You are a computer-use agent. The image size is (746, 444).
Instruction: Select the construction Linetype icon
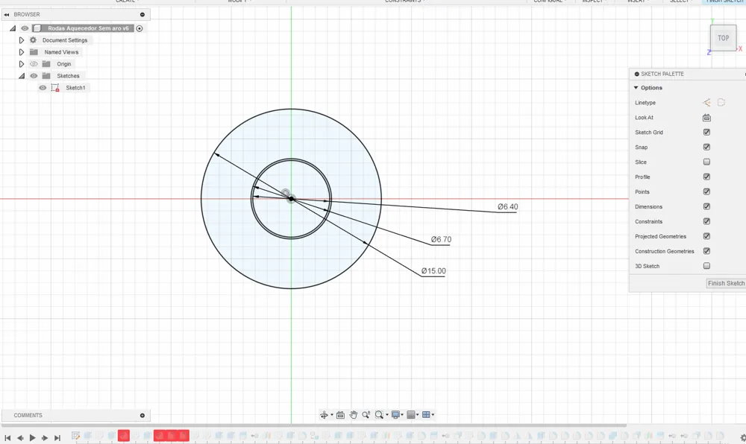coord(721,103)
